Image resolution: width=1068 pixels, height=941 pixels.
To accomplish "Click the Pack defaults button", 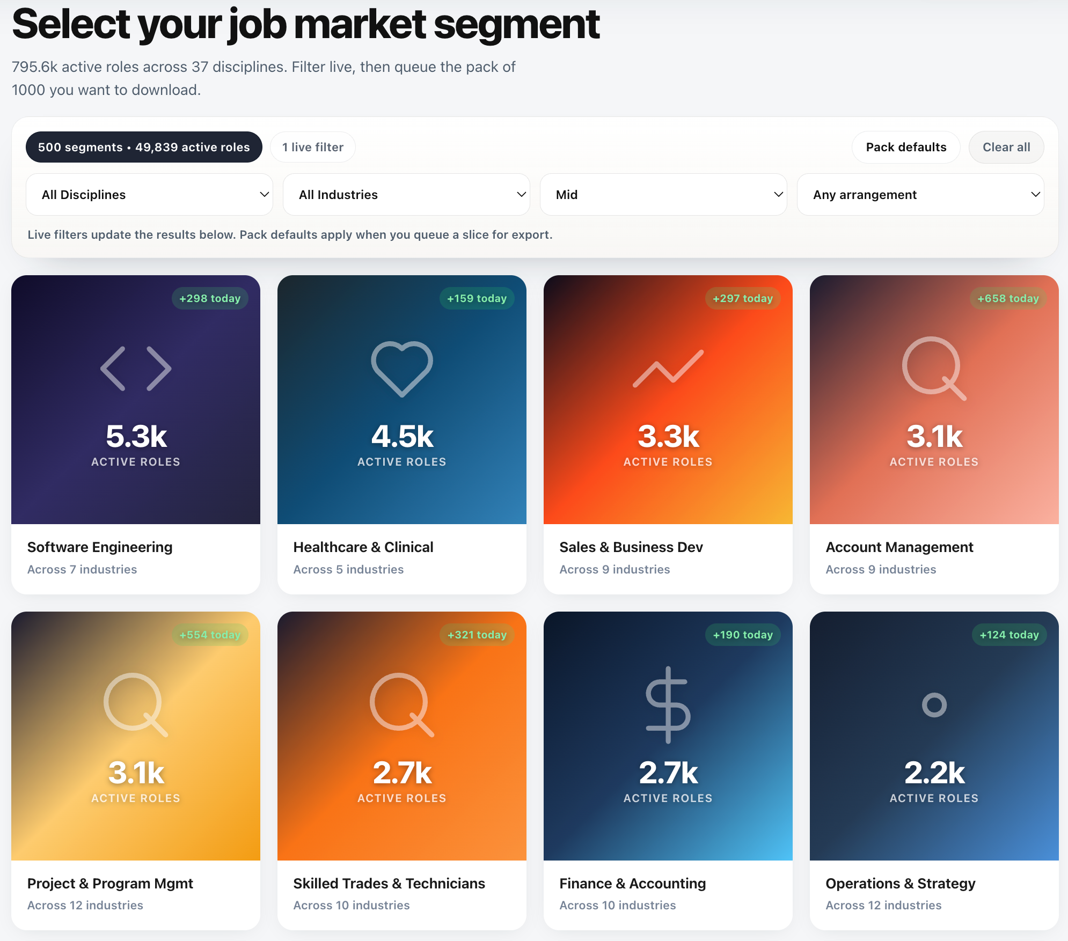I will coord(906,147).
